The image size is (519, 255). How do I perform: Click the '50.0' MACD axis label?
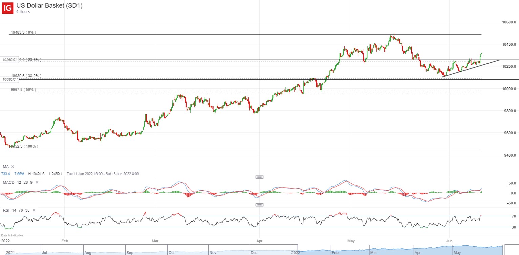(x=512, y=183)
